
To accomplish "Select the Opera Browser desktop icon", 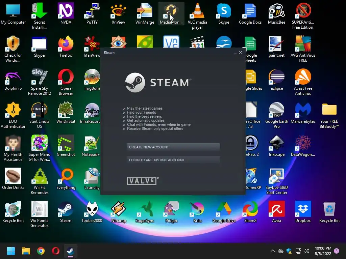I will pyautogui.click(x=66, y=82).
